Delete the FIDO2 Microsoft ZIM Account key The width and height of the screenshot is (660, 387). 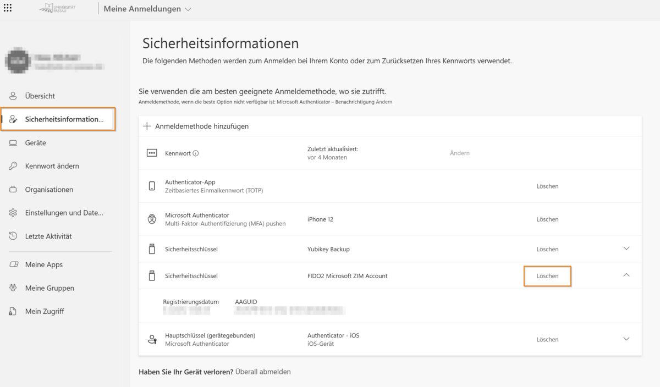pos(547,276)
